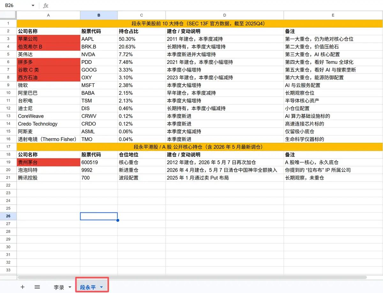Click the red 苹果公司 cell
This screenshot has height=293, width=383.
(x=49, y=39)
